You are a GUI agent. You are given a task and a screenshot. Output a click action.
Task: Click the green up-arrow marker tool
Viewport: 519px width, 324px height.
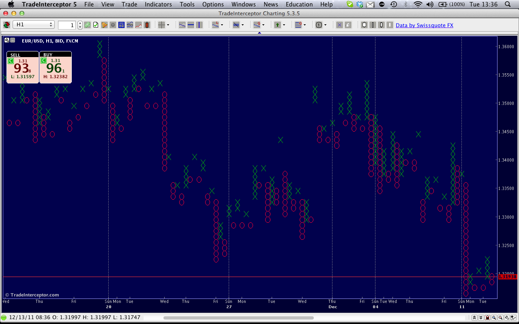(277, 25)
